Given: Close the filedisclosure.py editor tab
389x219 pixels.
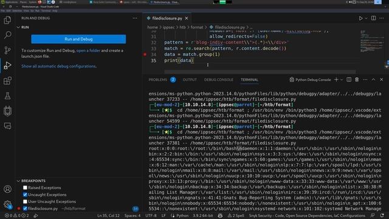Looking at the screenshot, I should pyautogui.click(x=187, y=18).
